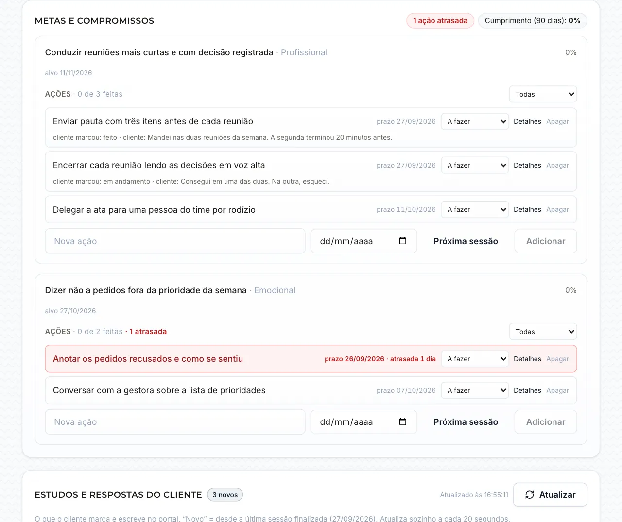Click the date field in the Emocional goal

[x=363, y=422]
